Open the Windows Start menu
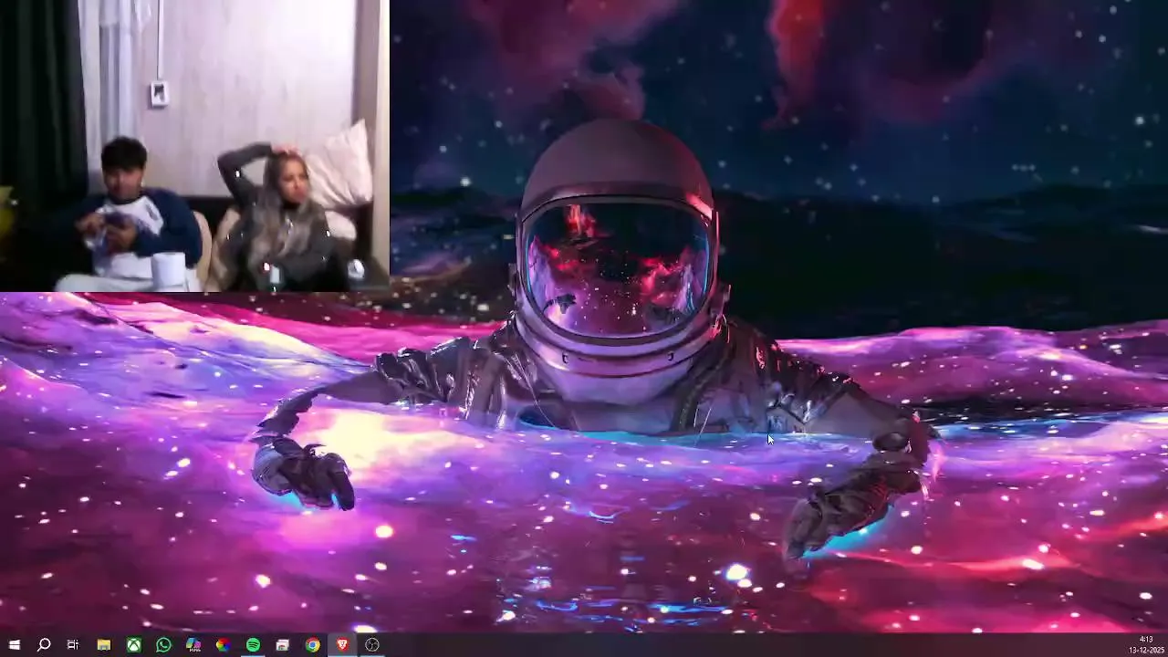 14,645
